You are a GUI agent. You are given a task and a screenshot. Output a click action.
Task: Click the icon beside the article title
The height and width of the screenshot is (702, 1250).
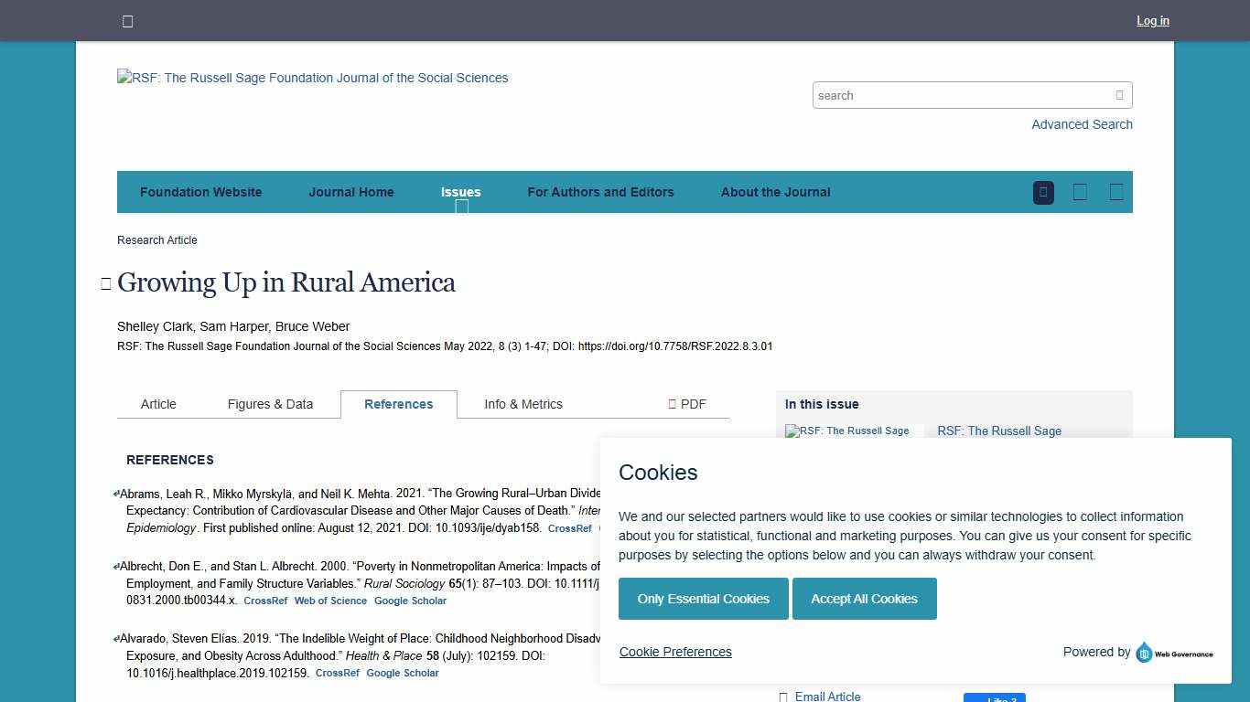click(107, 282)
